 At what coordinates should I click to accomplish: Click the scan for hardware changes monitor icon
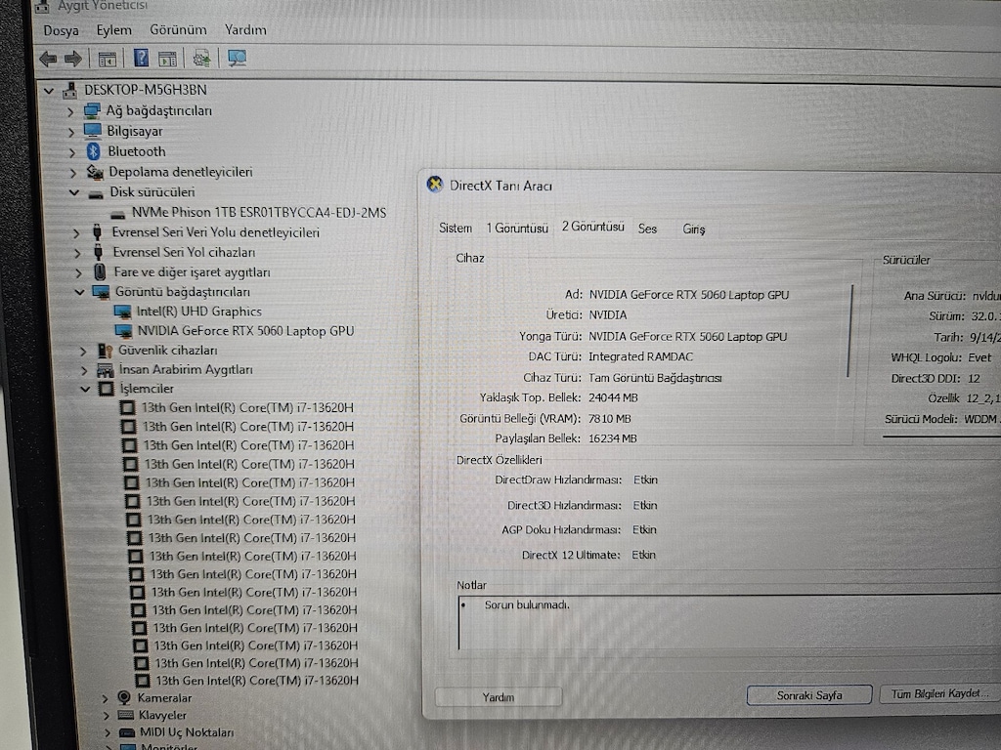237,59
